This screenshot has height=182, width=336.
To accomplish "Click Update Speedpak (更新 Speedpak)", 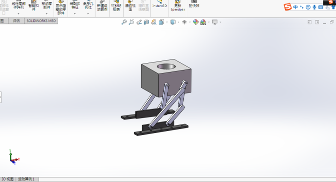I will pos(178,6).
